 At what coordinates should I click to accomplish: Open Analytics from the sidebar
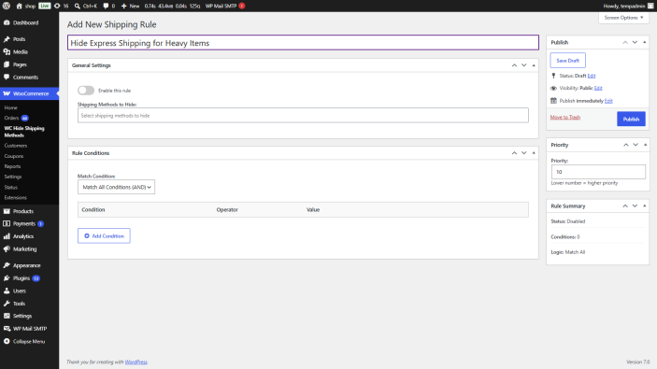pos(23,236)
